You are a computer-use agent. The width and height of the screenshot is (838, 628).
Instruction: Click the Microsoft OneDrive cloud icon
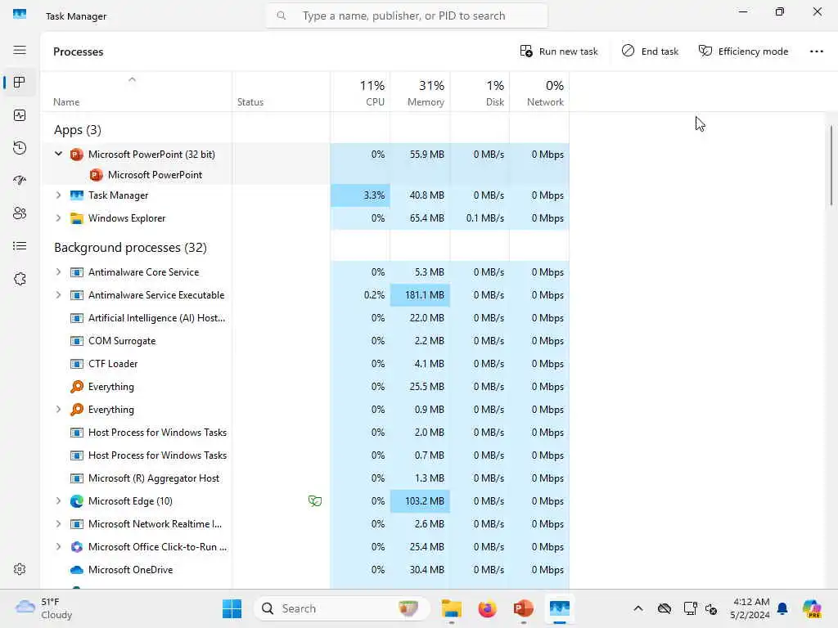77,570
